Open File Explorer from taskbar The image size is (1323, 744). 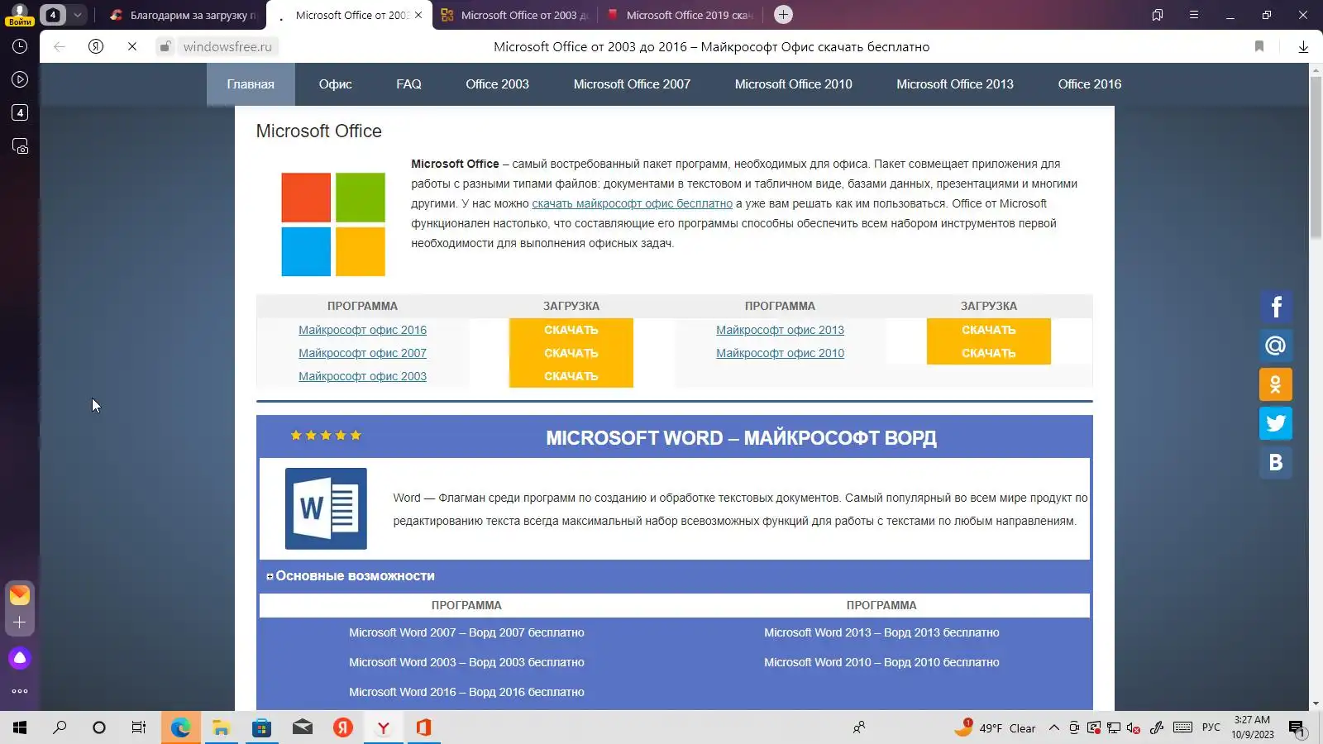pos(221,727)
